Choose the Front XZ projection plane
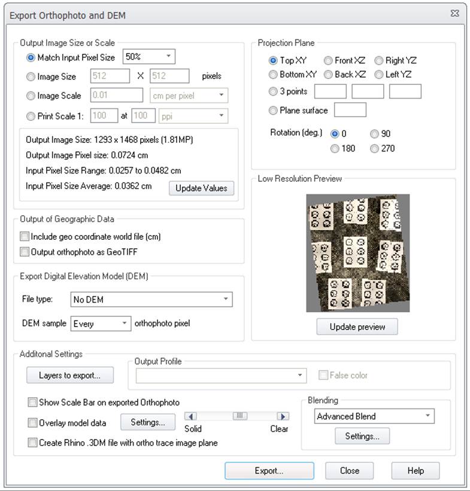The width and height of the screenshot is (470, 491). pyautogui.click(x=328, y=60)
